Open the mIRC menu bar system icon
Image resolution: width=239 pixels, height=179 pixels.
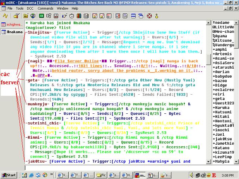(x=3, y=8)
